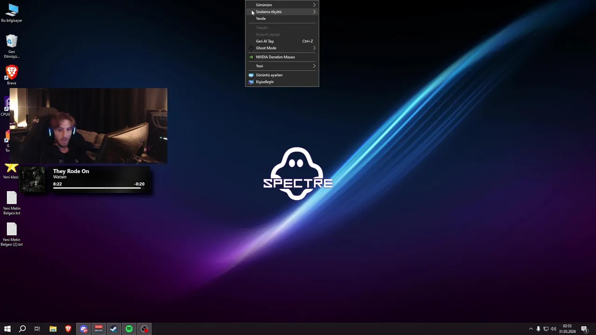
Task: Expand the Görünüm submenu arrow
Action: (314, 5)
